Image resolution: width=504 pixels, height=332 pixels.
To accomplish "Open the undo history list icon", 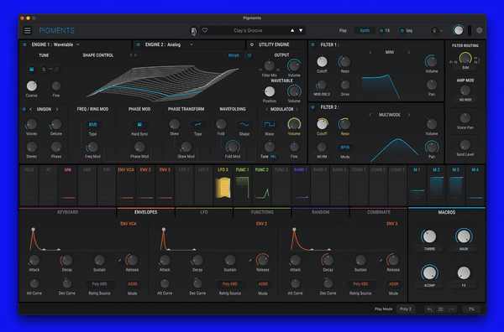I will pos(441,309).
